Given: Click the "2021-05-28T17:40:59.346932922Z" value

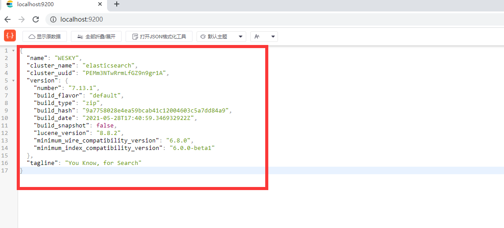Looking at the screenshot, I should [x=138, y=118].
